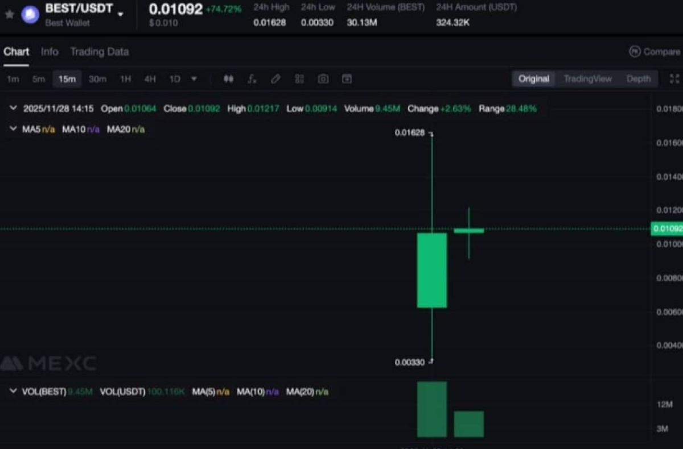Open the Info tab
Viewport: 683px width, 449px height.
(50, 51)
